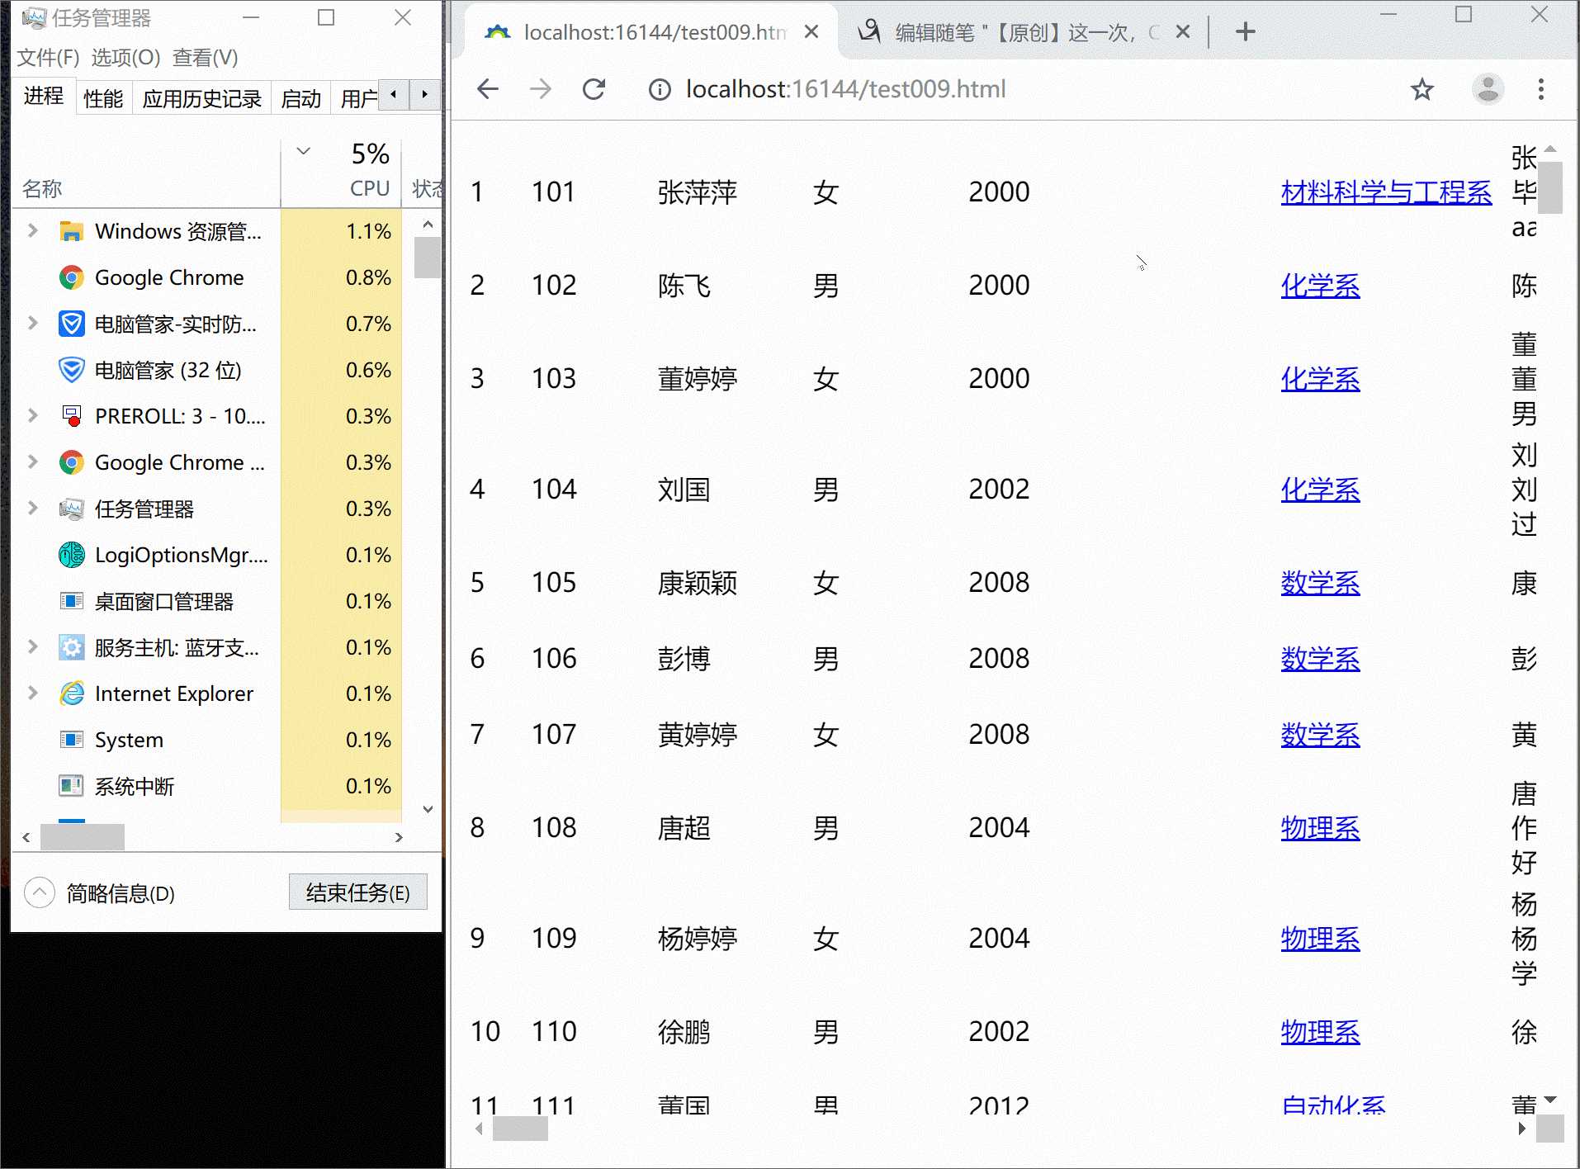Bookmark this page with the star icon
The image size is (1580, 1169).
[1422, 89]
